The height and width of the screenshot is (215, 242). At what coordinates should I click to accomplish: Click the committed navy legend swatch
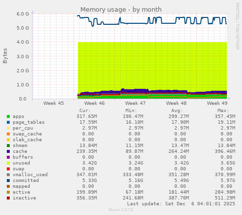[x=8, y=181]
